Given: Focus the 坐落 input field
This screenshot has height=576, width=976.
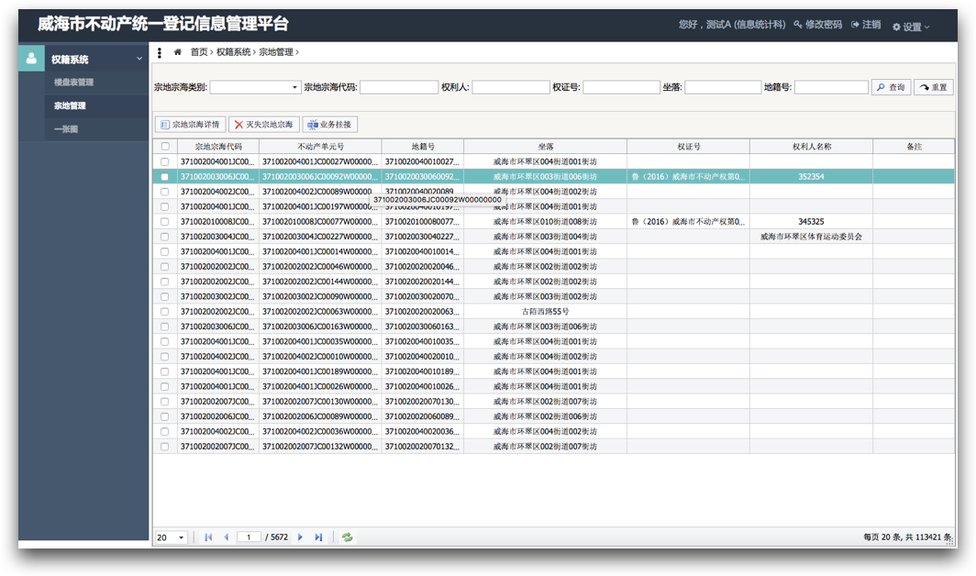Looking at the screenshot, I should pyautogui.click(x=723, y=87).
